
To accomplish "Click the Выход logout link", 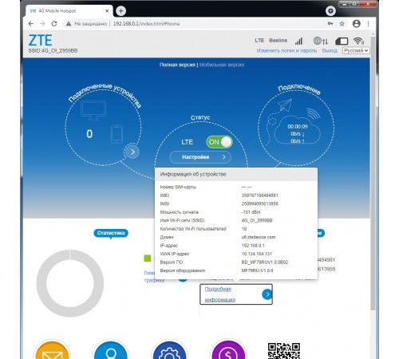I will [330, 50].
